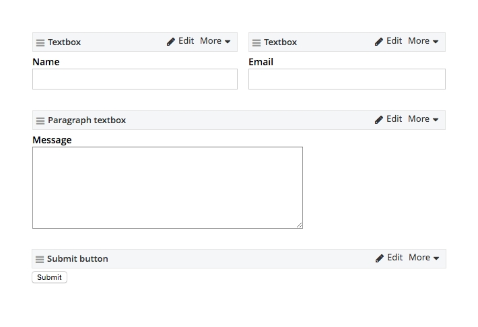
Task: Click inside the Message textarea
Action: (167, 187)
